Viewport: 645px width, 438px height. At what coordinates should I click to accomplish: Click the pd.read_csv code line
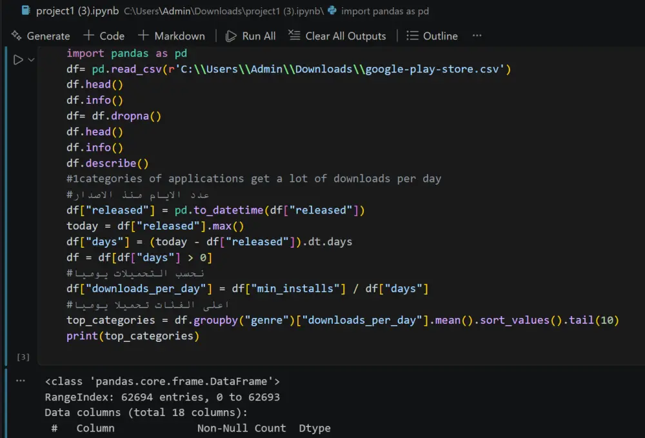pos(288,69)
